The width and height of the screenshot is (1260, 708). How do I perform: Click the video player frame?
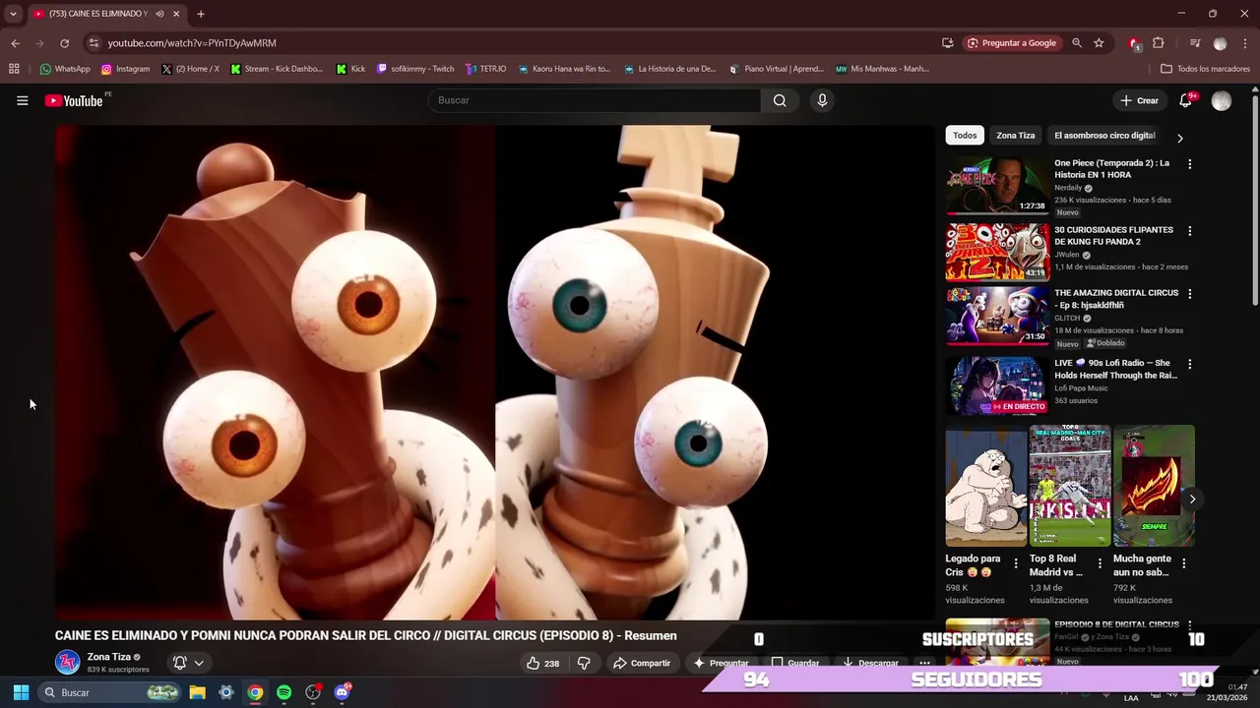tap(494, 372)
